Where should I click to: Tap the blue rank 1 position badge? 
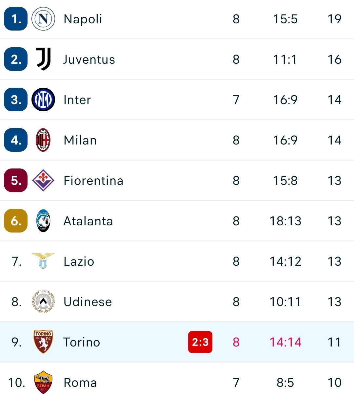click(16, 19)
